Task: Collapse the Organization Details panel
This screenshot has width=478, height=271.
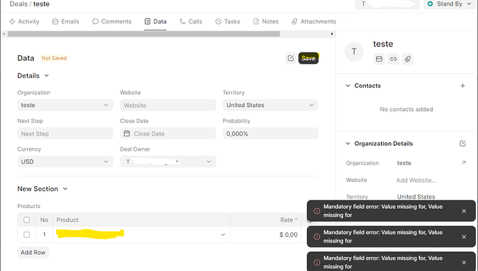Action: 348,144
